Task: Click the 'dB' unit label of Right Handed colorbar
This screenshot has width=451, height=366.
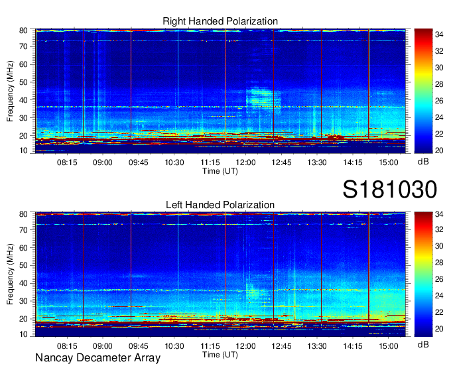Action: (423, 162)
